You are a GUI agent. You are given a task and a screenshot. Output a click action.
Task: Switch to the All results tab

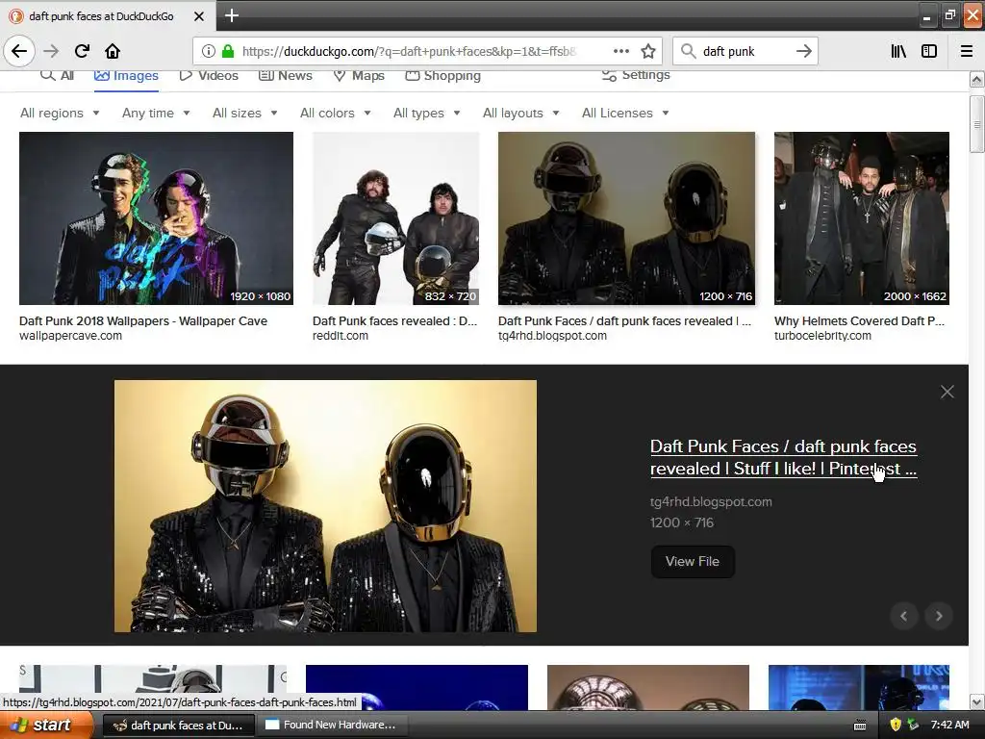[x=57, y=75]
